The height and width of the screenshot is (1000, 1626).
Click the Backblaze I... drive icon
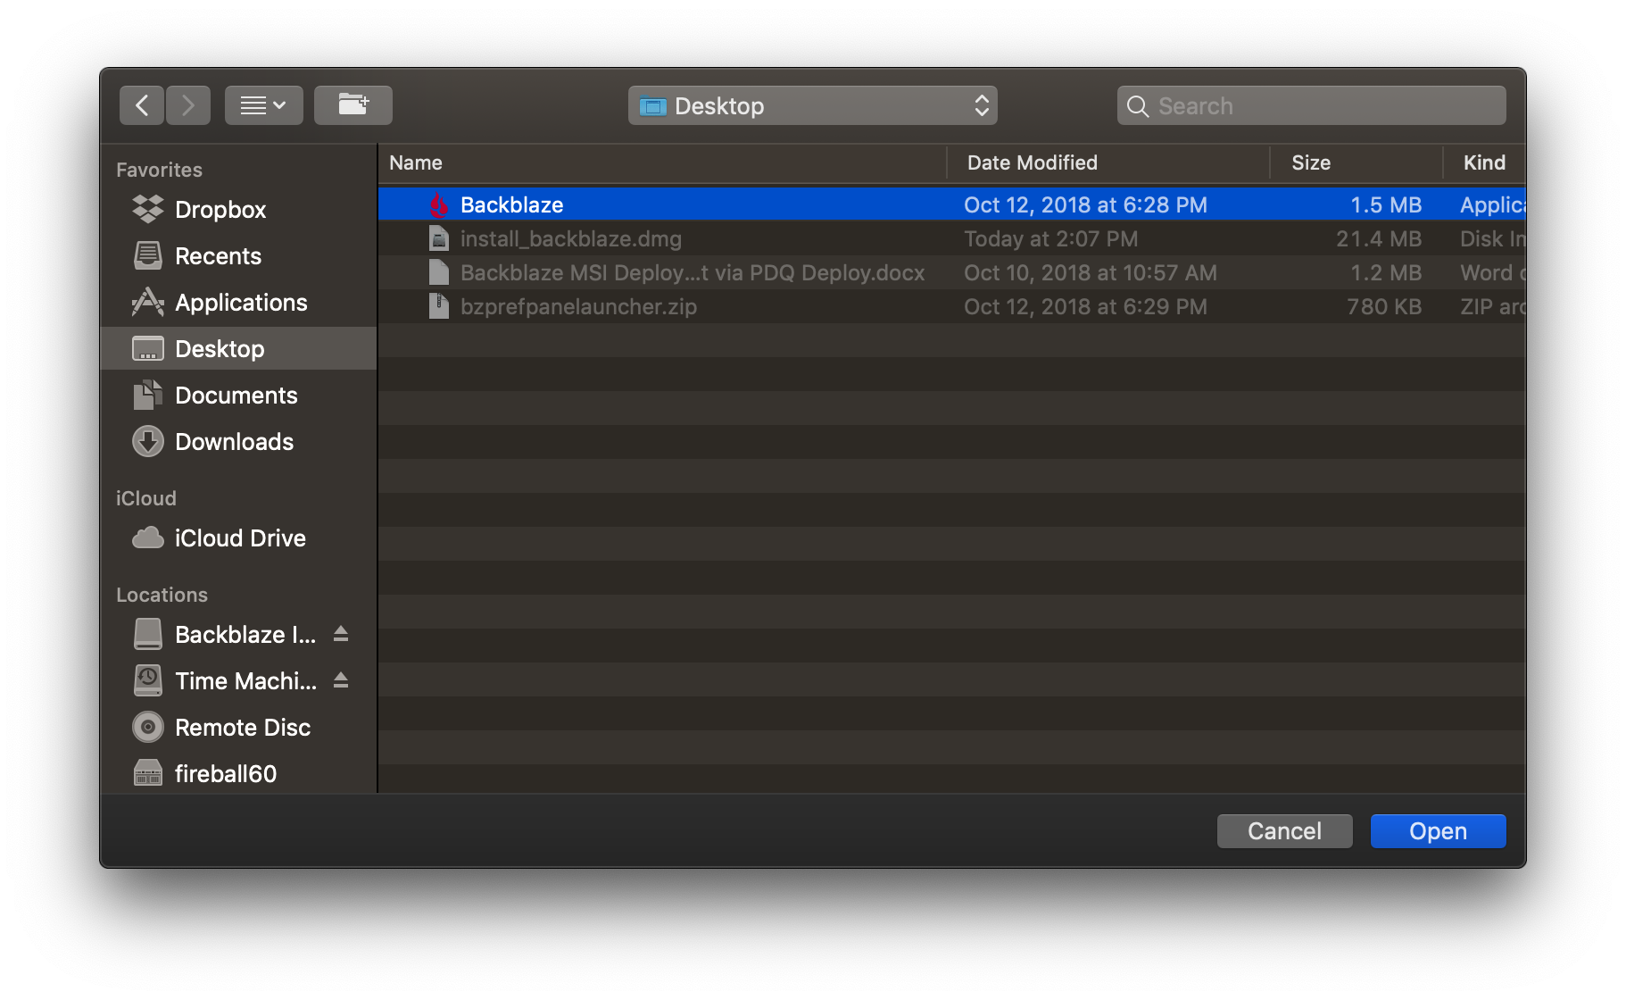click(x=147, y=634)
